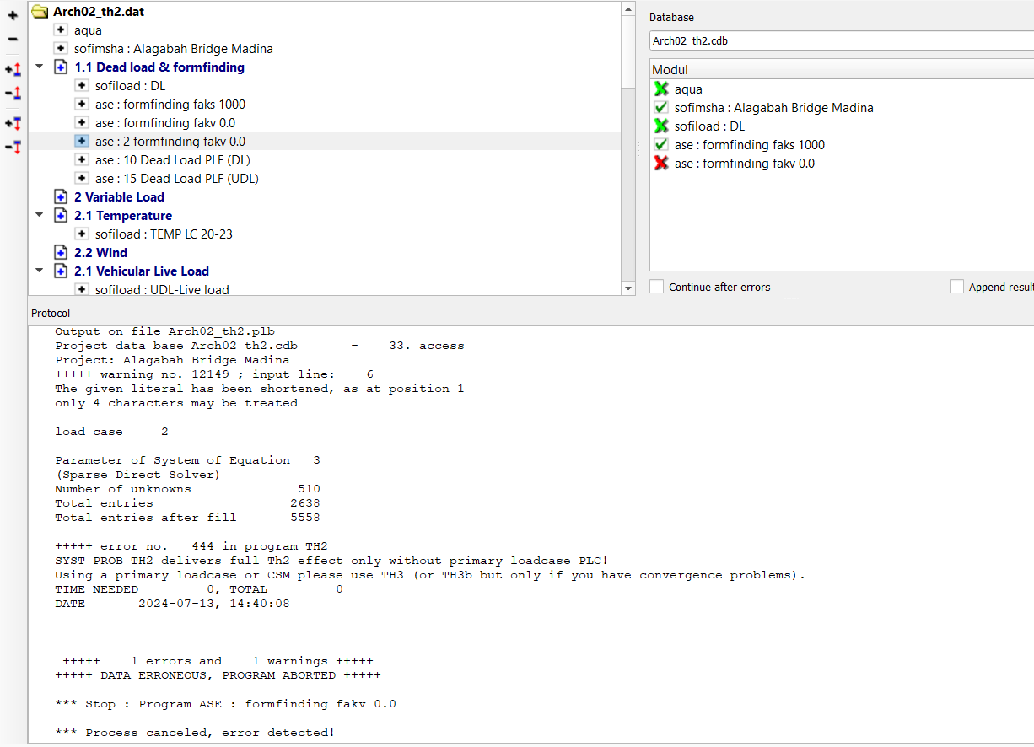Screen dimensions: 1034x747
Task: Enable the Continue after errors checkbox
Action: point(657,287)
